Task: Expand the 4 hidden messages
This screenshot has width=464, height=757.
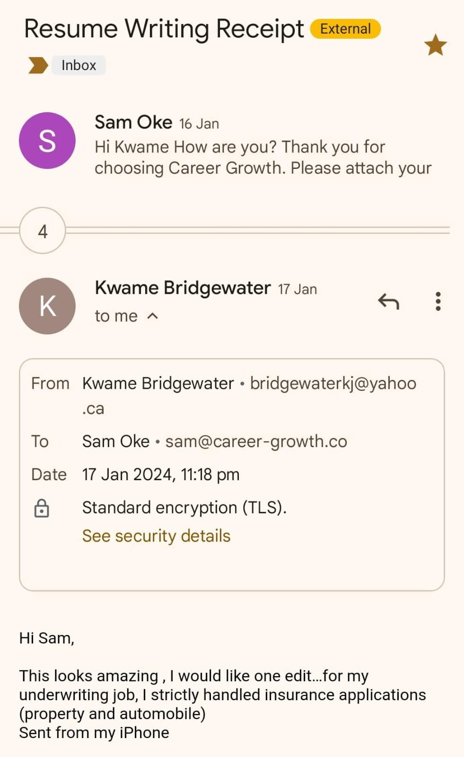Action: [x=43, y=231]
